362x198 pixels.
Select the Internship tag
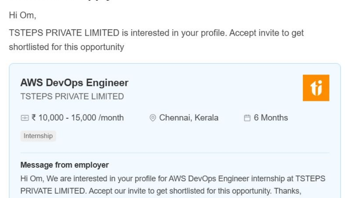click(x=38, y=136)
